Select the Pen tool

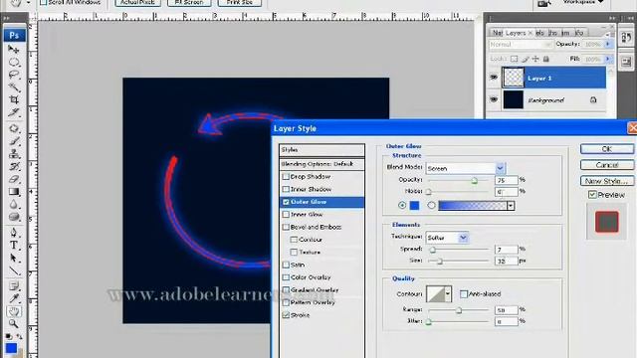[13, 232]
